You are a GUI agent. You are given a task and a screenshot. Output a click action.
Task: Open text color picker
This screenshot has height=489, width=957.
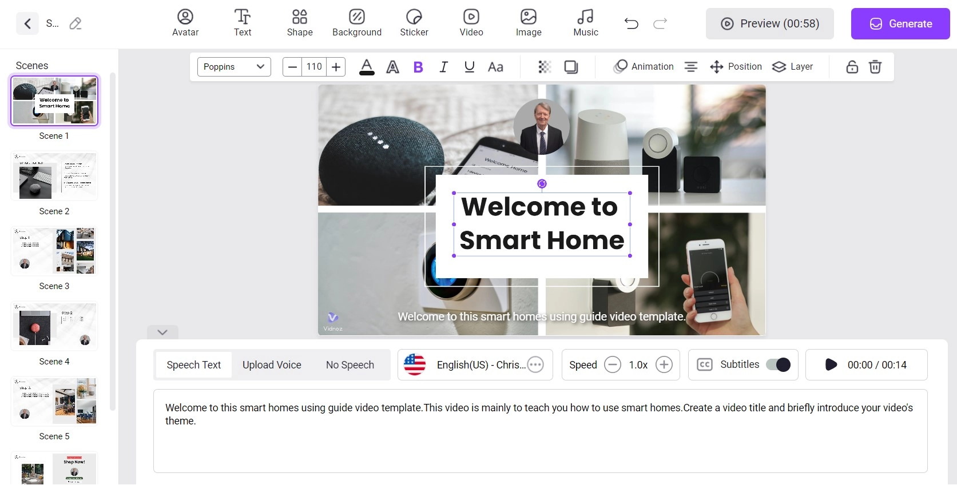pos(367,67)
